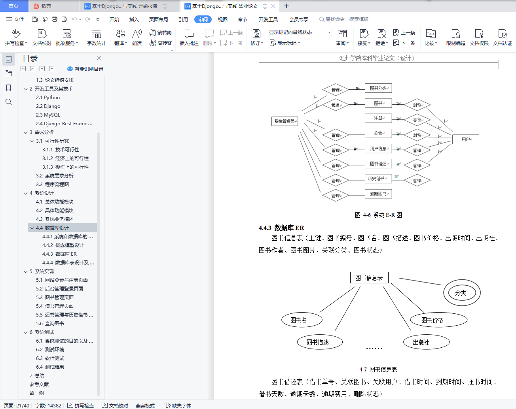Click the 页面: 21/40 status bar entry
The height and width of the screenshot is (409, 516).
(17, 405)
